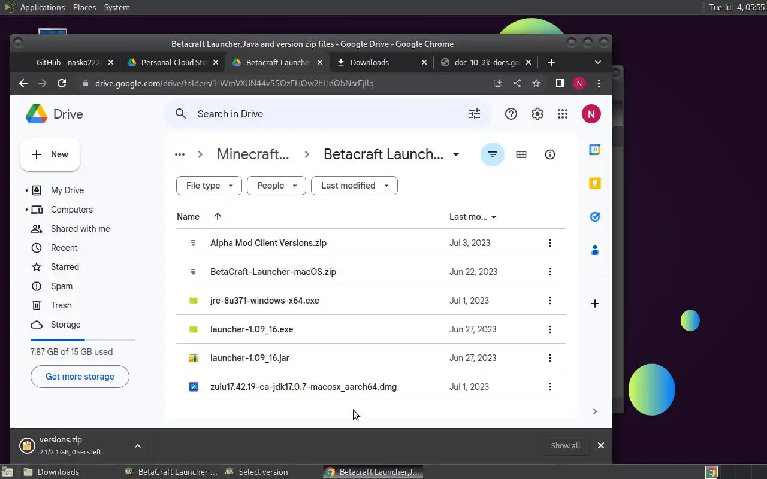Switch to Personal Cloud Storage tab
Viewport: 767px width, 479px height.
point(173,62)
